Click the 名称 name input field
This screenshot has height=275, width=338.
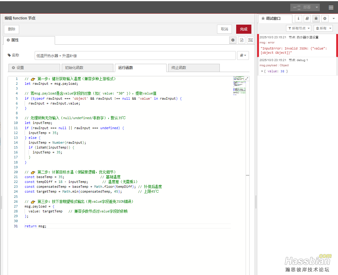click(x=135, y=56)
